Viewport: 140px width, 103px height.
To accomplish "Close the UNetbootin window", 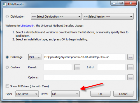I will [130, 3].
